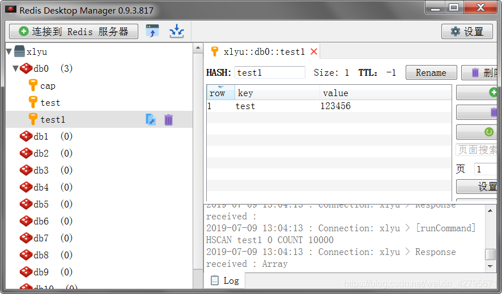
Task: Click the Log tab clipboard icon
Action: [x=215, y=280]
